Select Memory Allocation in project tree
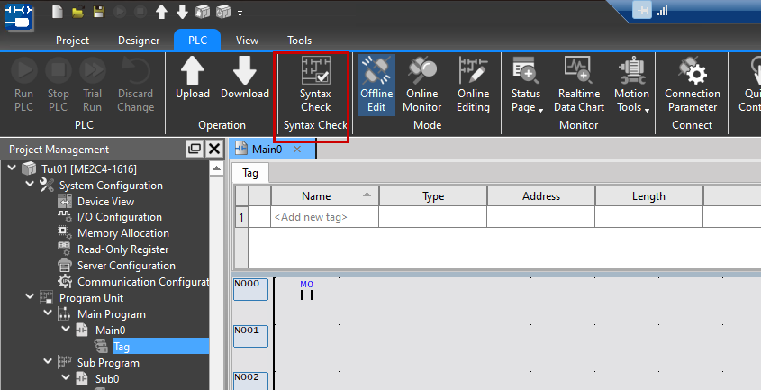The image size is (761, 390). (x=122, y=233)
